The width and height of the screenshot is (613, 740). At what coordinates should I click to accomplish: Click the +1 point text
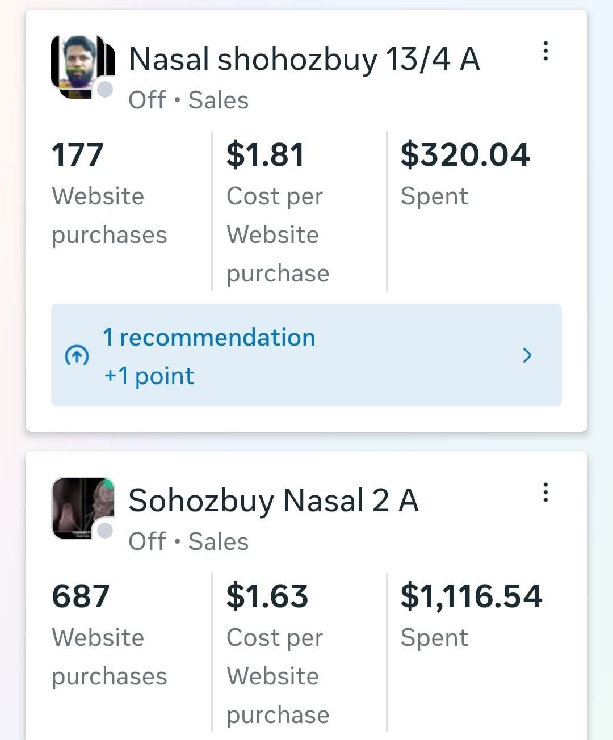(x=149, y=376)
